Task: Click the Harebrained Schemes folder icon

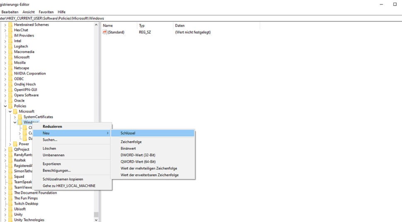Action: (10, 24)
